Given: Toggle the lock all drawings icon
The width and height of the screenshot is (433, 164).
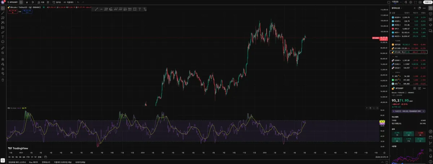Looking at the screenshot, I should click(x=3, y=69).
